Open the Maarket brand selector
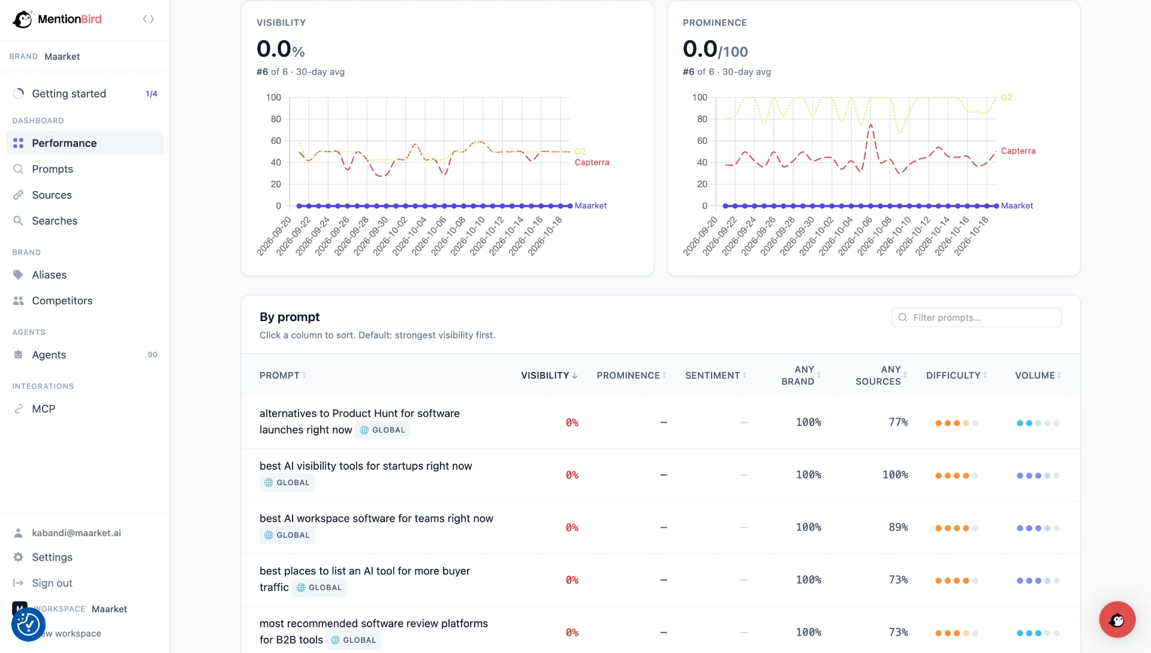 click(85, 56)
